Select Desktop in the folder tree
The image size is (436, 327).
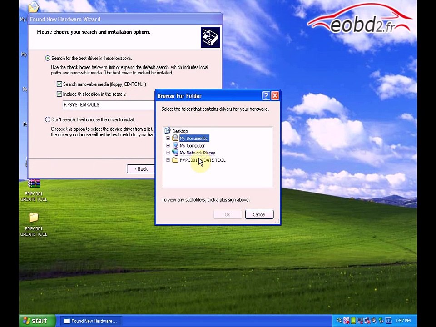180,131
